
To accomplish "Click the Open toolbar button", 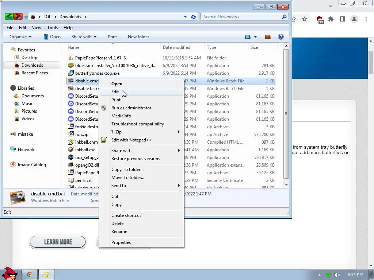I will (52, 37).
